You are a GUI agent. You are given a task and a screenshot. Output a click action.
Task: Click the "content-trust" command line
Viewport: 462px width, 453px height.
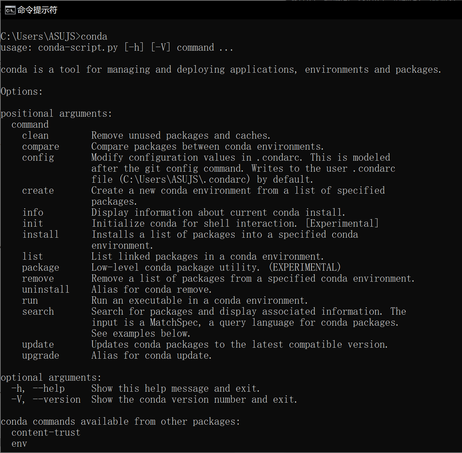[46, 433]
